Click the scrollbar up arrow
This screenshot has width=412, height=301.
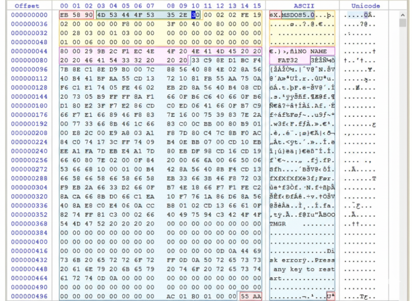tap(403, 15)
